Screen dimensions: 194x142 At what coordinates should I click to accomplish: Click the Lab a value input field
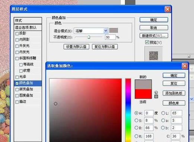[176, 120]
